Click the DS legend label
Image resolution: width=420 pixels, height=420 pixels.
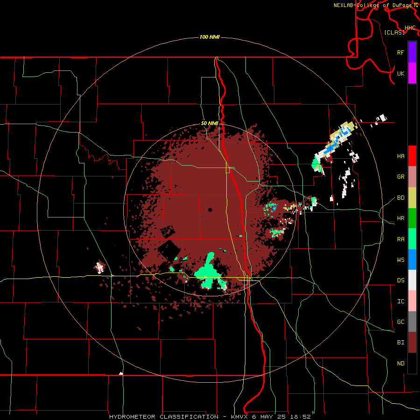400,280
